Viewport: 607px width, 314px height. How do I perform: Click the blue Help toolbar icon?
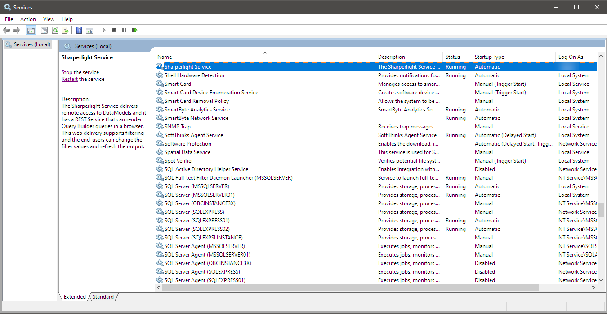[79, 30]
